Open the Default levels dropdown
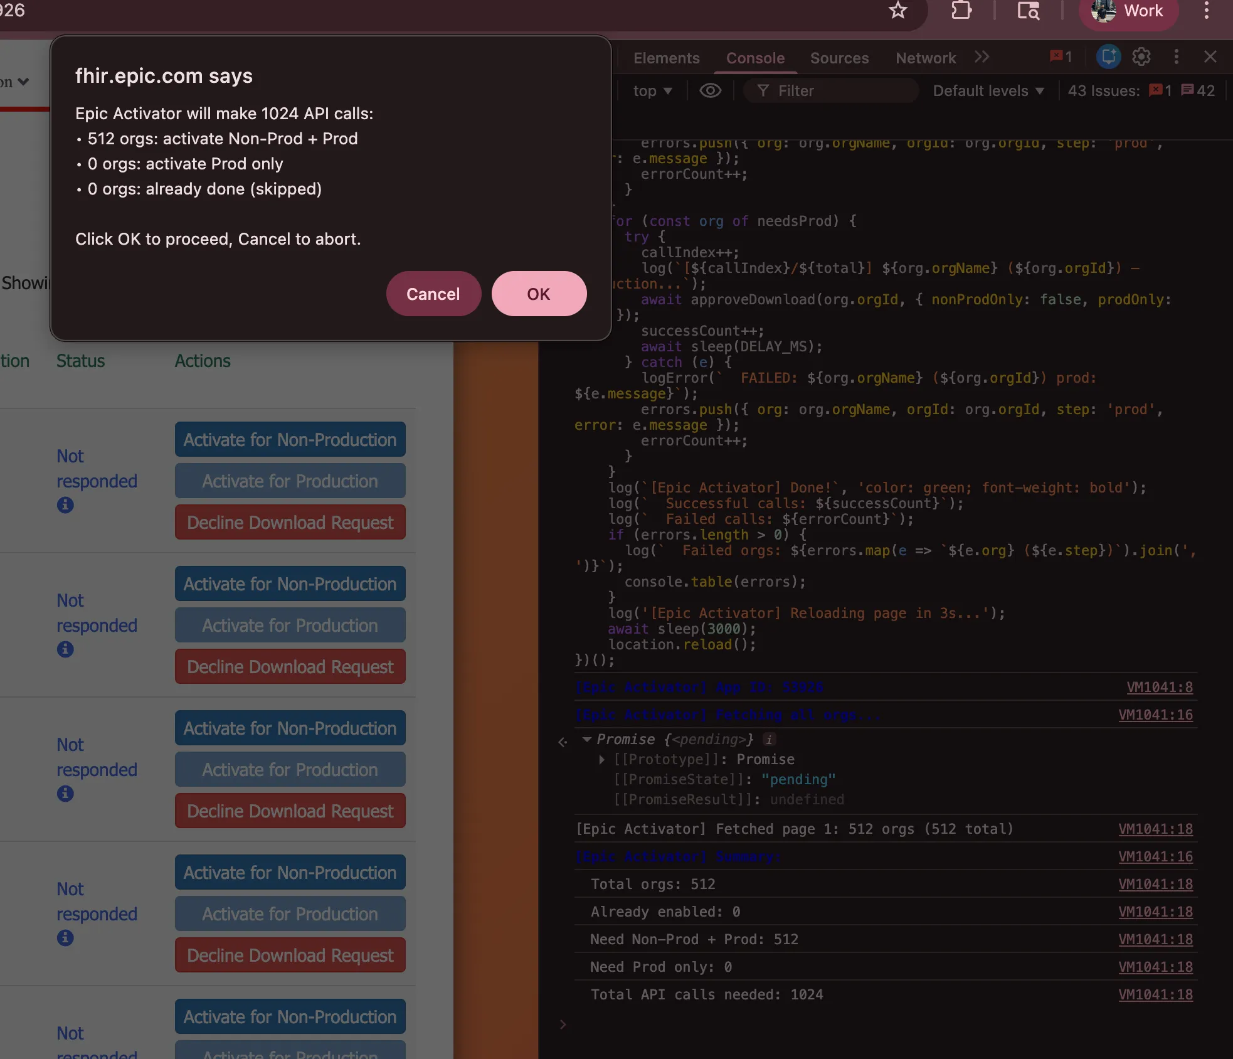Image resolution: width=1233 pixels, height=1059 pixels. 988,91
